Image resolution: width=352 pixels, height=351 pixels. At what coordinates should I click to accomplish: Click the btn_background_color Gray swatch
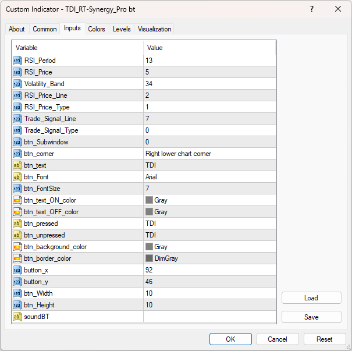click(x=149, y=247)
